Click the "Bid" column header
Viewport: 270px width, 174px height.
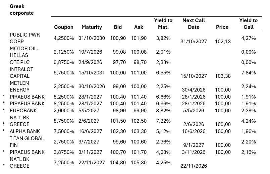[118, 27]
